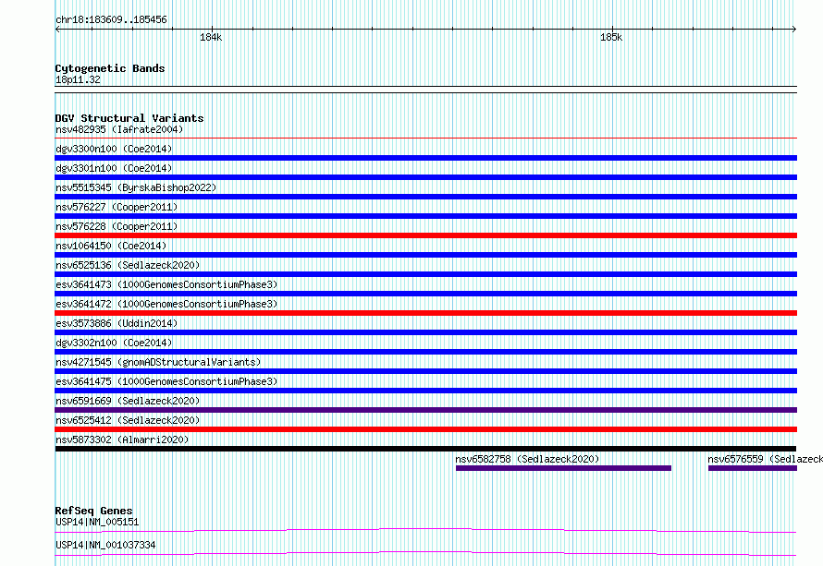823x566 pixels.
Task: Select the black nsv5873302 variant bar
Action: (x=425, y=449)
